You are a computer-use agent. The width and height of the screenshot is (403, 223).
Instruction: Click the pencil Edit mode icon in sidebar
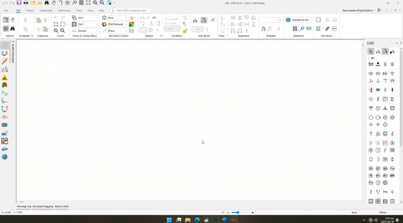[5, 46]
